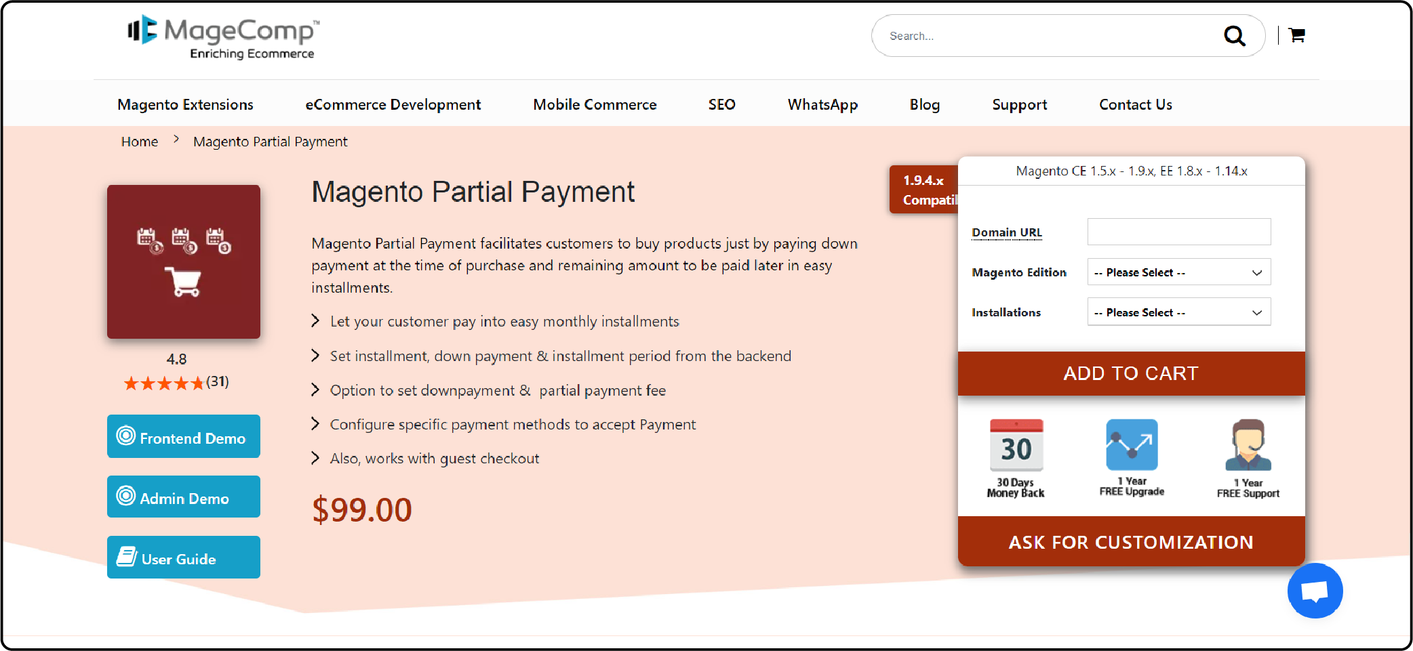This screenshot has height=651, width=1413.
Task: Click the Frontend Demo button
Action: tap(184, 436)
